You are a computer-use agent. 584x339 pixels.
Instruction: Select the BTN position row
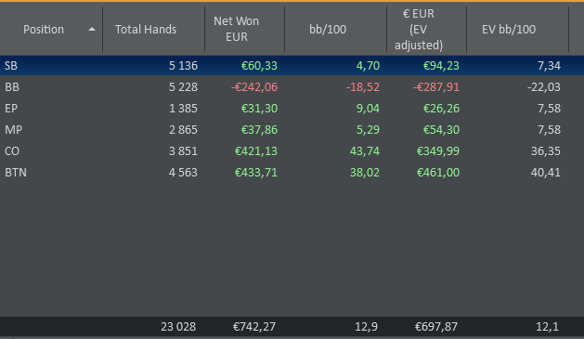292,173
